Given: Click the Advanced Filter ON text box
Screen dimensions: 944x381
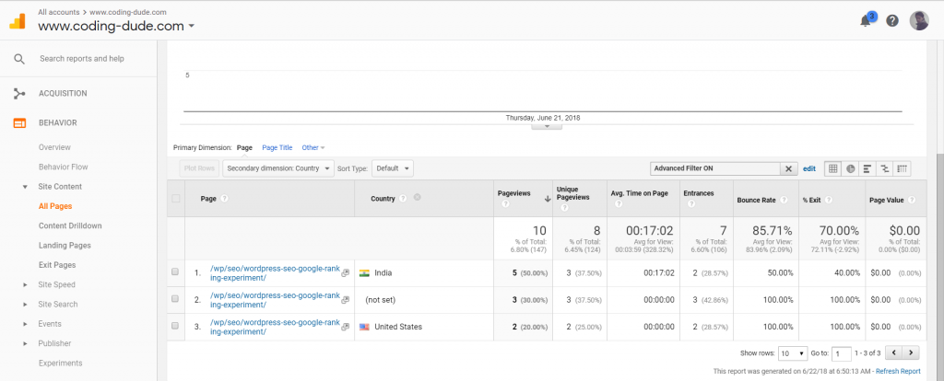Looking at the screenshot, I should click(x=715, y=168).
